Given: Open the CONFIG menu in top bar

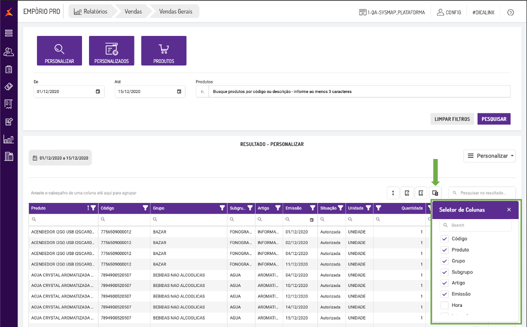Looking at the screenshot, I should [448, 12].
